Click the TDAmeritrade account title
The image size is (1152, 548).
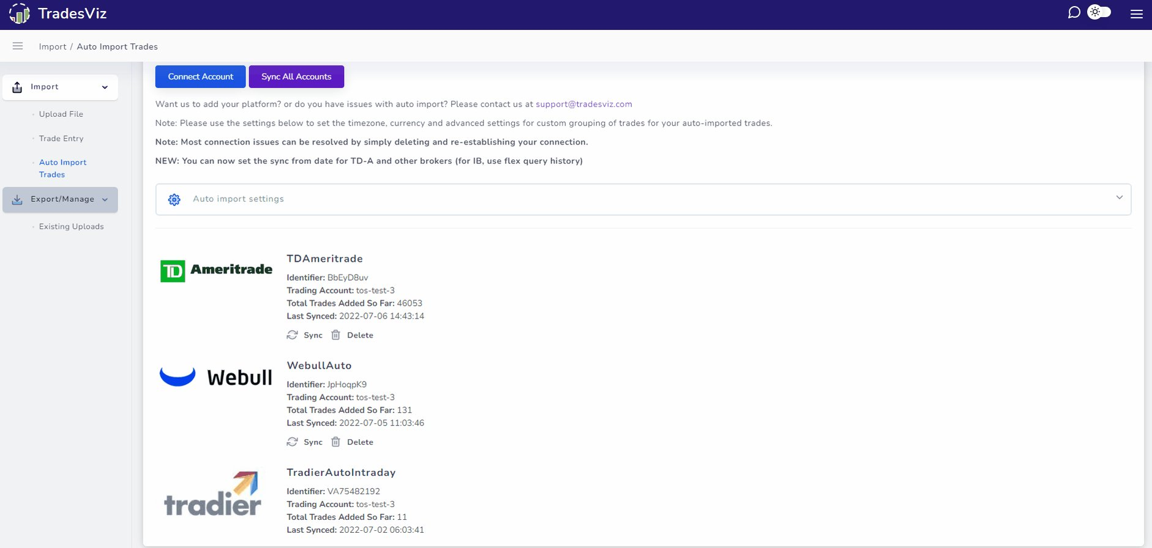pyautogui.click(x=324, y=259)
